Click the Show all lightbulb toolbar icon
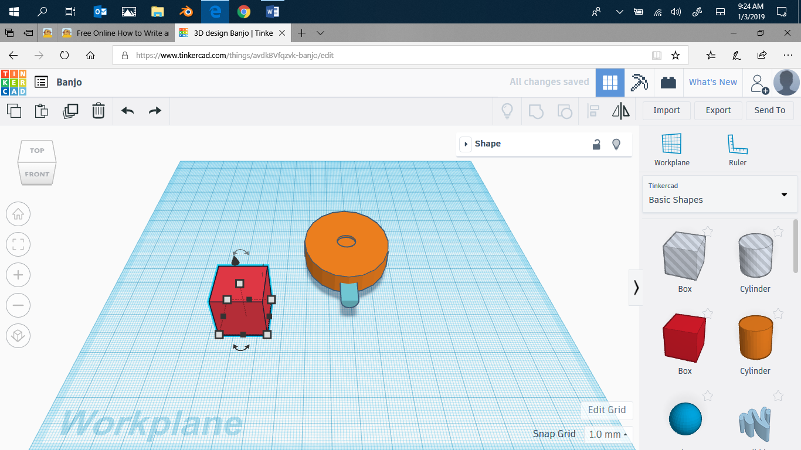 pos(507,111)
